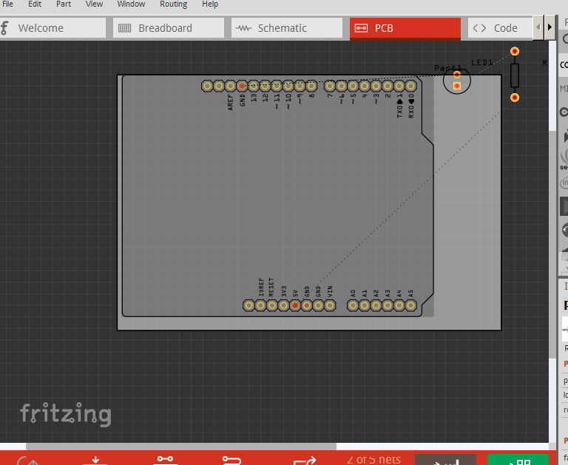Screen dimensions: 568x465
Task: Switch to the Code tab
Action: point(500,28)
